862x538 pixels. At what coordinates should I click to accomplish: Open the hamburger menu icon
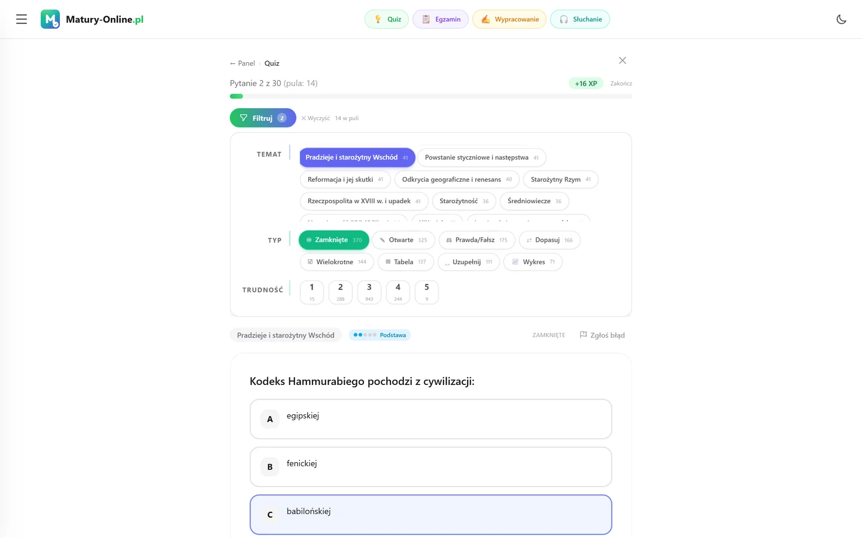22,19
